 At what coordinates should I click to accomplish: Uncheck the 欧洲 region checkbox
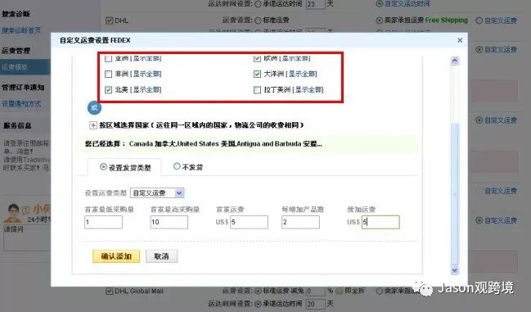(x=257, y=58)
